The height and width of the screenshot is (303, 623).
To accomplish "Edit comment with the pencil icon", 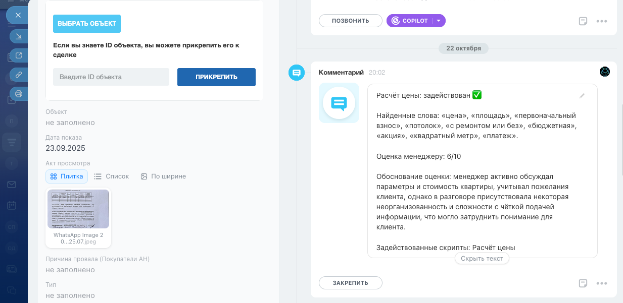I will click(x=582, y=96).
